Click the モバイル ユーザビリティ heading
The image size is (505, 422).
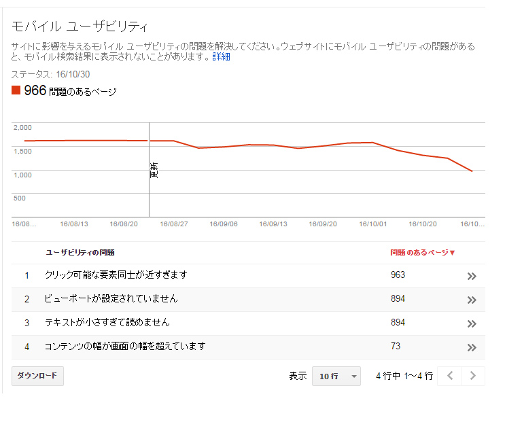80,27
